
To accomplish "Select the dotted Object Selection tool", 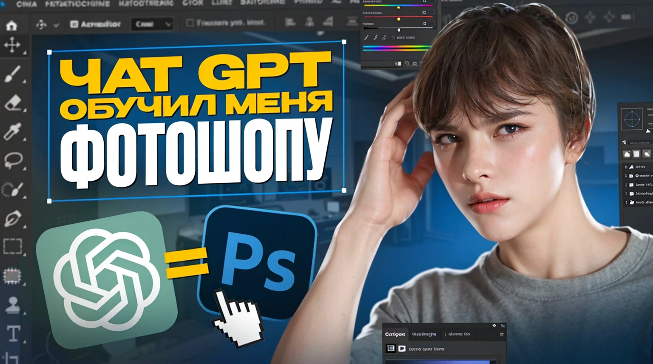I will point(12,276).
